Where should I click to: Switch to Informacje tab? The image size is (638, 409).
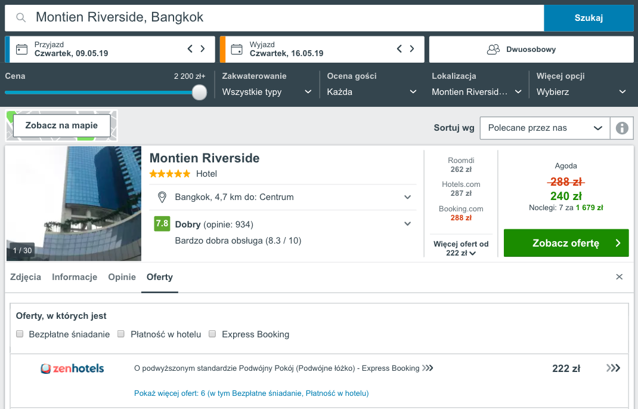click(x=75, y=277)
